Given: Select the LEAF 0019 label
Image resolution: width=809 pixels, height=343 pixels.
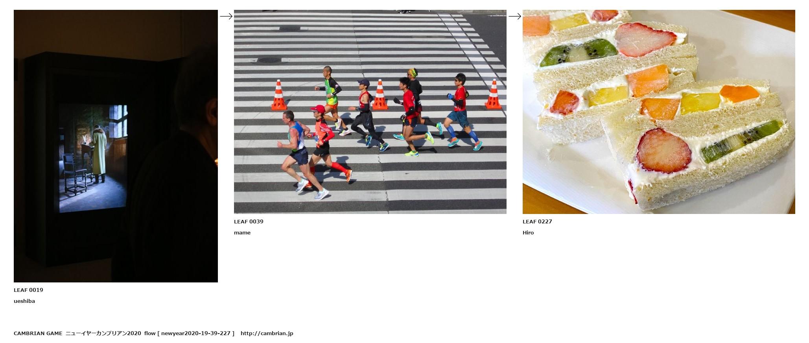Looking at the screenshot, I should [x=28, y=290].
